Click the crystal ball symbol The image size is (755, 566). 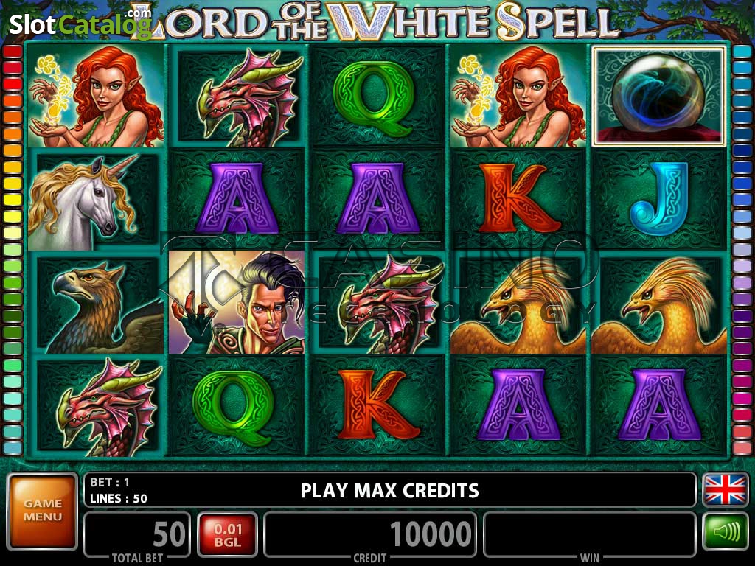(658, 96)
